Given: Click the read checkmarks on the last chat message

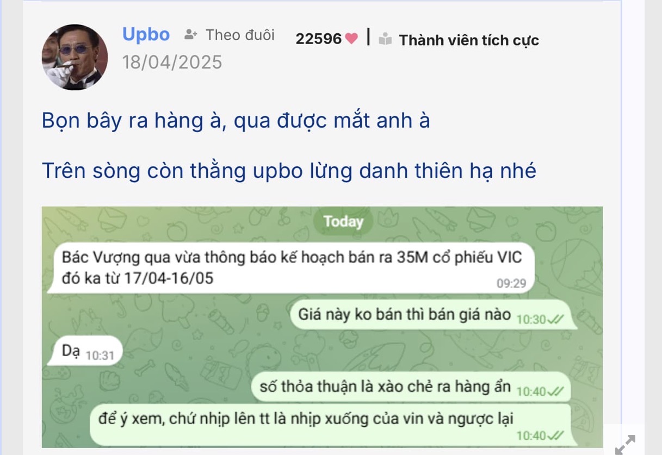Looking at the screenshot, I should pos(555,435).
